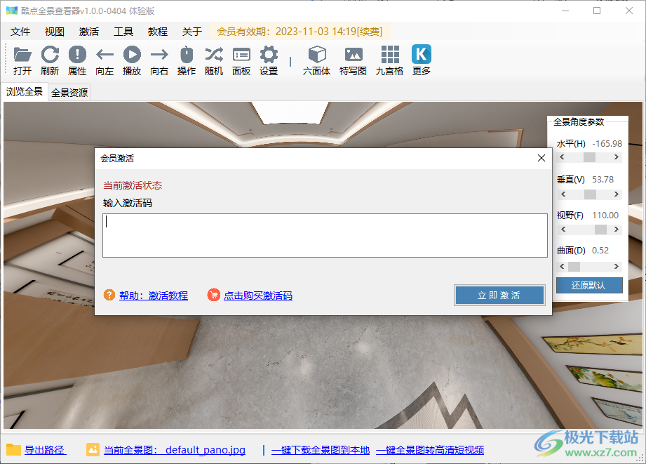Click the More (更多) K icon
Image resolution: width=646 pixels, height=464 pixels.
click(422, 54)
